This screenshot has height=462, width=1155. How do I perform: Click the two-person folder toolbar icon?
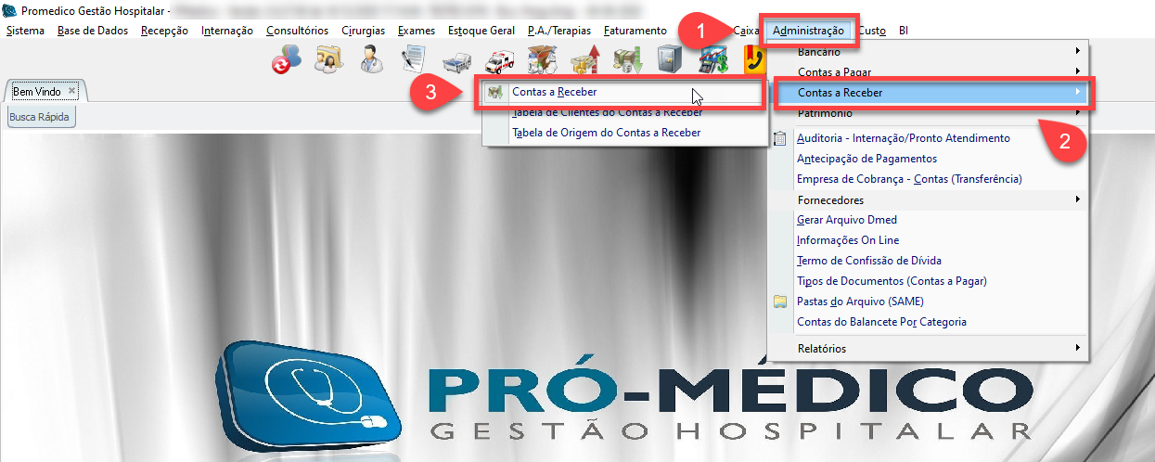click(x=329, y=60)
